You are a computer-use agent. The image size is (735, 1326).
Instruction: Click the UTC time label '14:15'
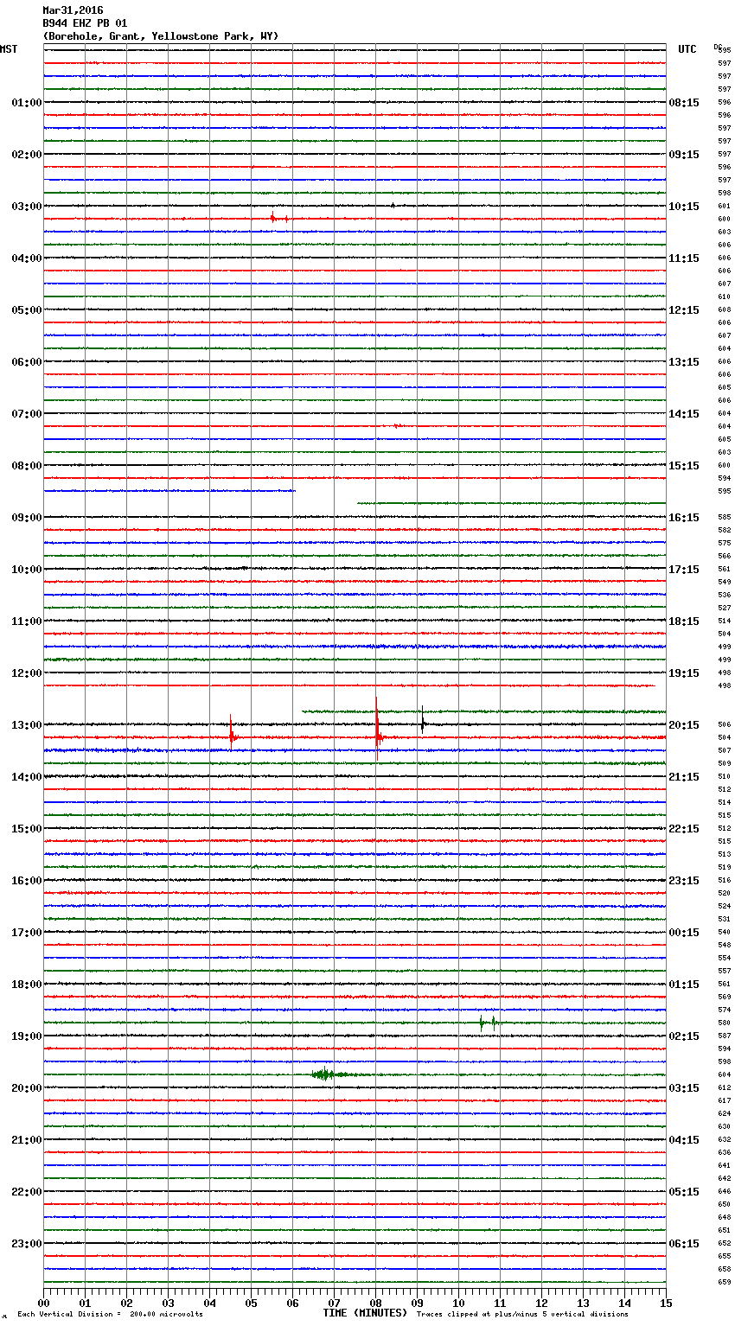[x=684, y=414]
